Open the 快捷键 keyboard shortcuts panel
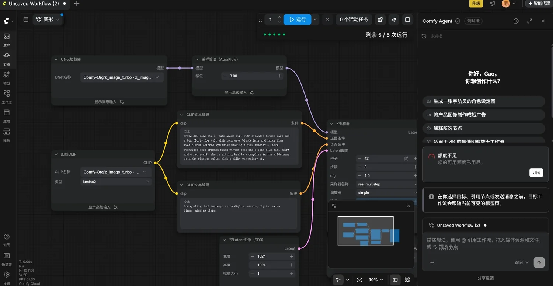 tap(7, 259)
